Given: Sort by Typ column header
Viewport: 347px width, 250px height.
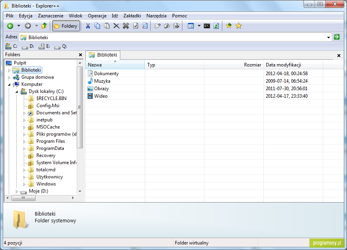Looking at the screenshot, I should pyautogui.click(x=174, y=65).
